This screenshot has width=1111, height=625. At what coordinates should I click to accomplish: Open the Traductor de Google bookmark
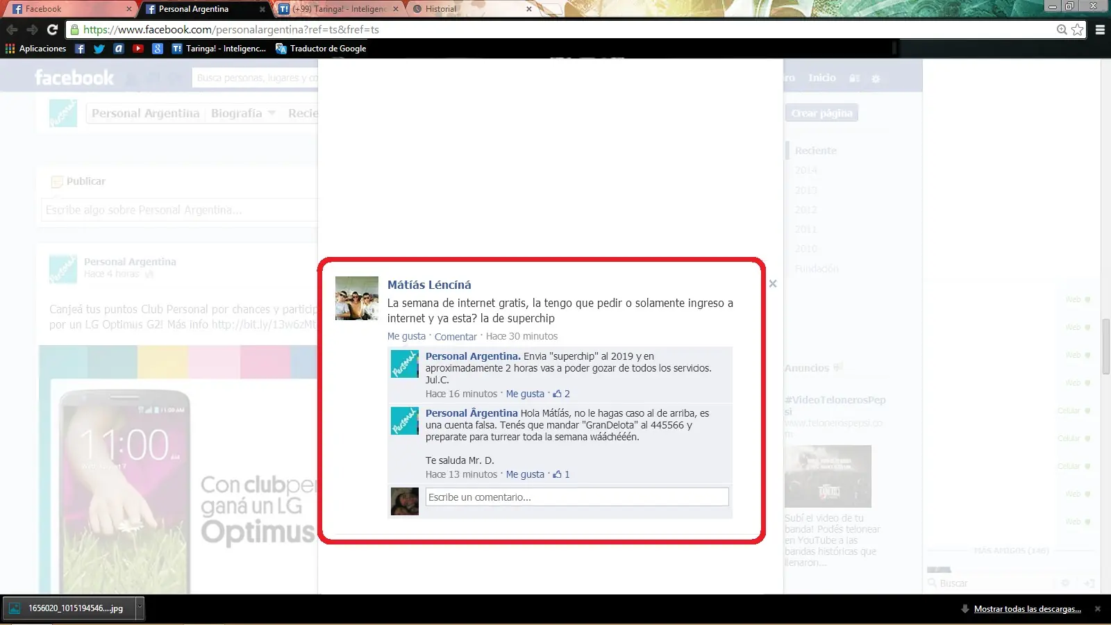[321, 49]
